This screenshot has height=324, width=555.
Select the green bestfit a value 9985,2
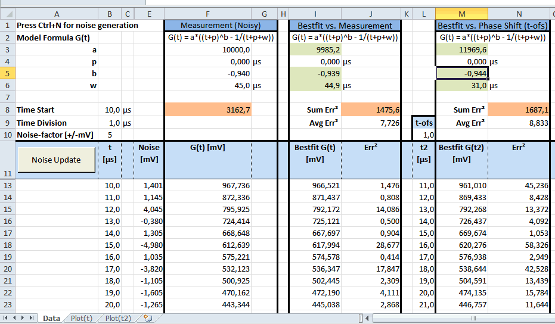pyautogui.click(x=315, y=50)
